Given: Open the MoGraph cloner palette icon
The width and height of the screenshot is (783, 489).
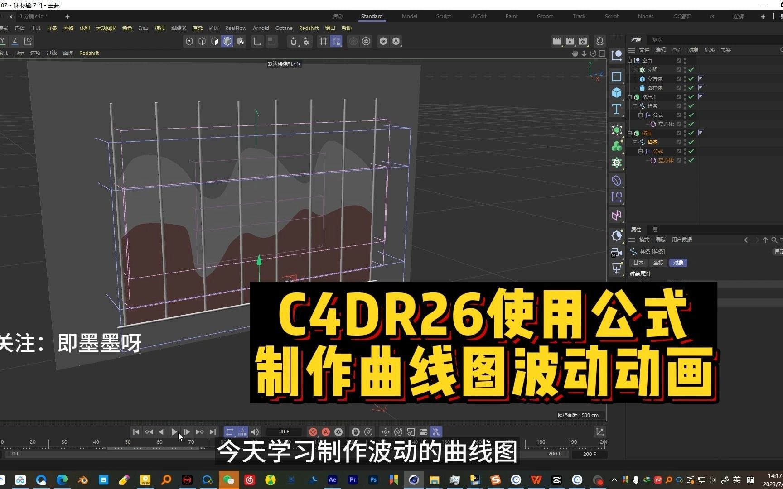Looking at the screenshot, I should point(617,163).
